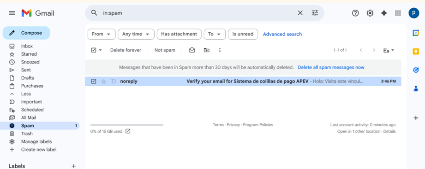Go to the newer page arrow
The image size is (425, 169).
point(361,50)
